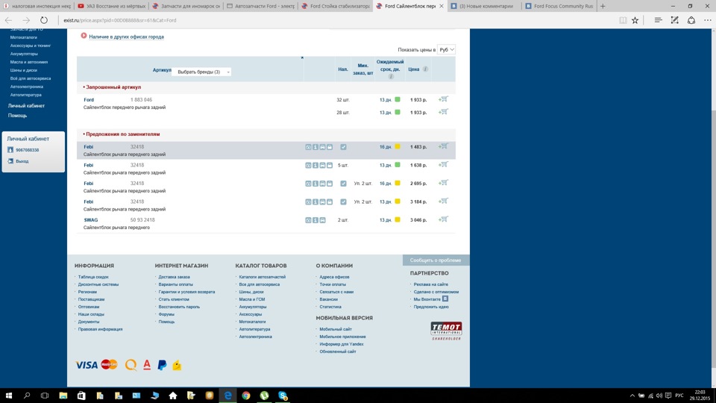Screen dimensions: 716x403
Task: Switch to УАЗ Восстание из мёртвых tab
Action: click(111, 6)
